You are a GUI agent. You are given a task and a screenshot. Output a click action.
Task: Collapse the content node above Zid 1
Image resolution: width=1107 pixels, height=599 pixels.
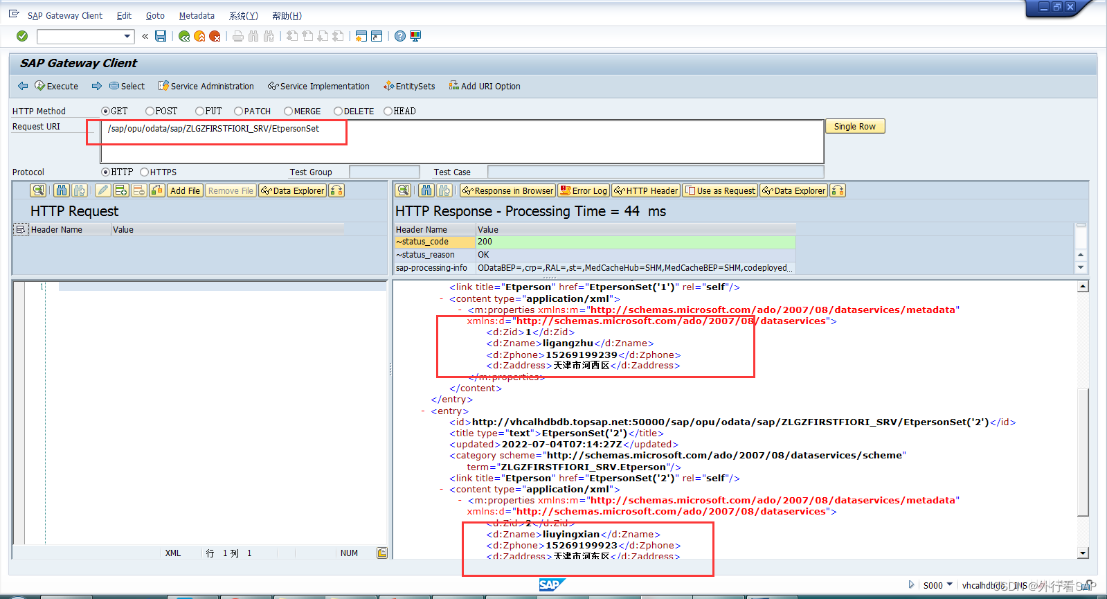pos(442,299)
